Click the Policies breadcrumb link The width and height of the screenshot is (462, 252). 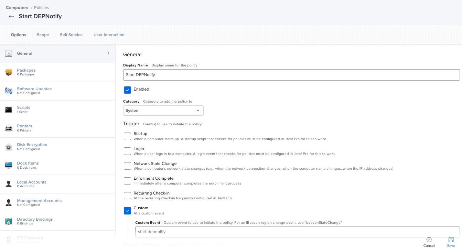coord(42,8)
